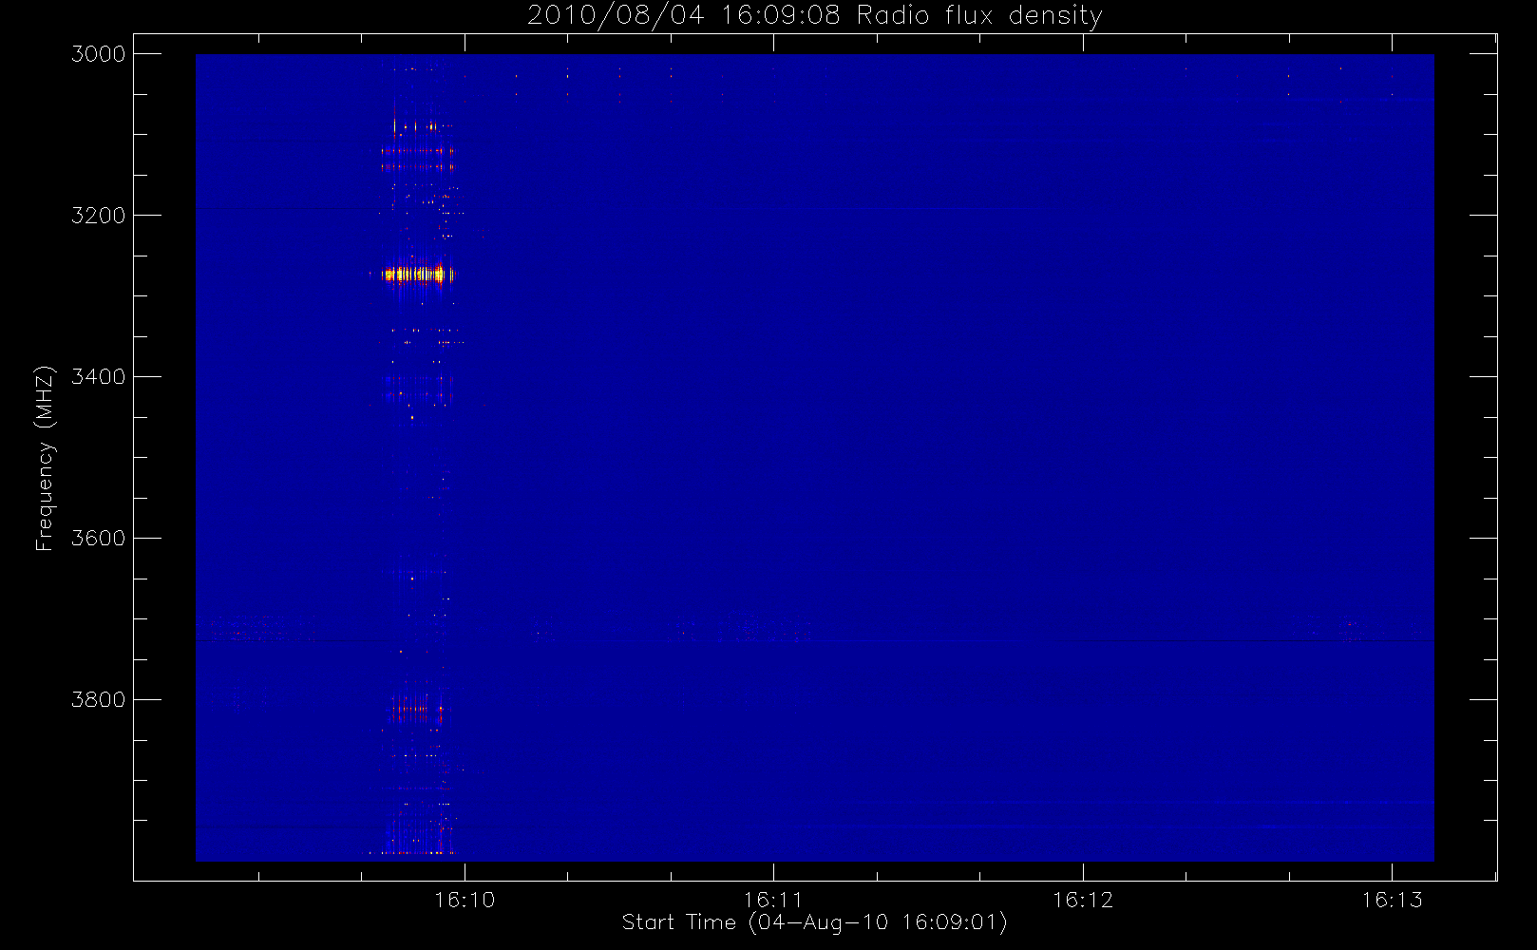This screenshot has height=950, width=1537.
Task: Click the 16:11 time axis label
Action: click(773, 900)
